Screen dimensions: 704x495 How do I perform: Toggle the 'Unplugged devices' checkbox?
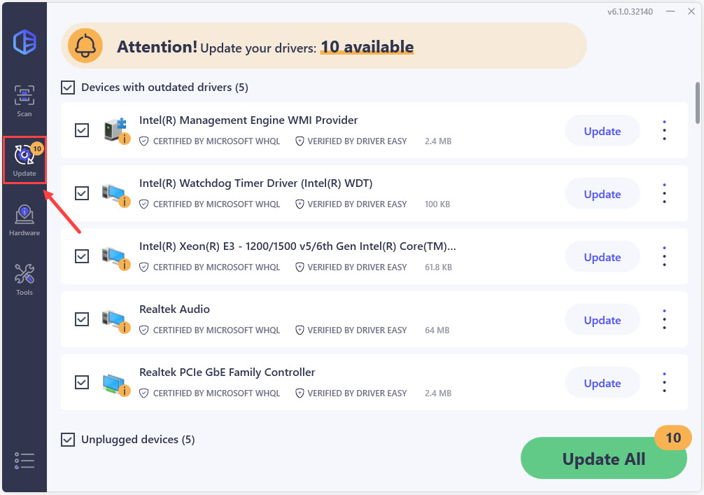pos(68,440)
